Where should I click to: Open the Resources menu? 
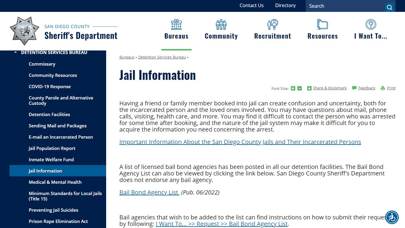pyautogui.click(x=323, y=36)
